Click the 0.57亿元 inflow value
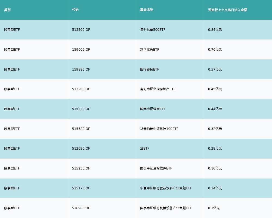Image resolution: width=272 pixels, height=218 pixels. tap(215, 69)
